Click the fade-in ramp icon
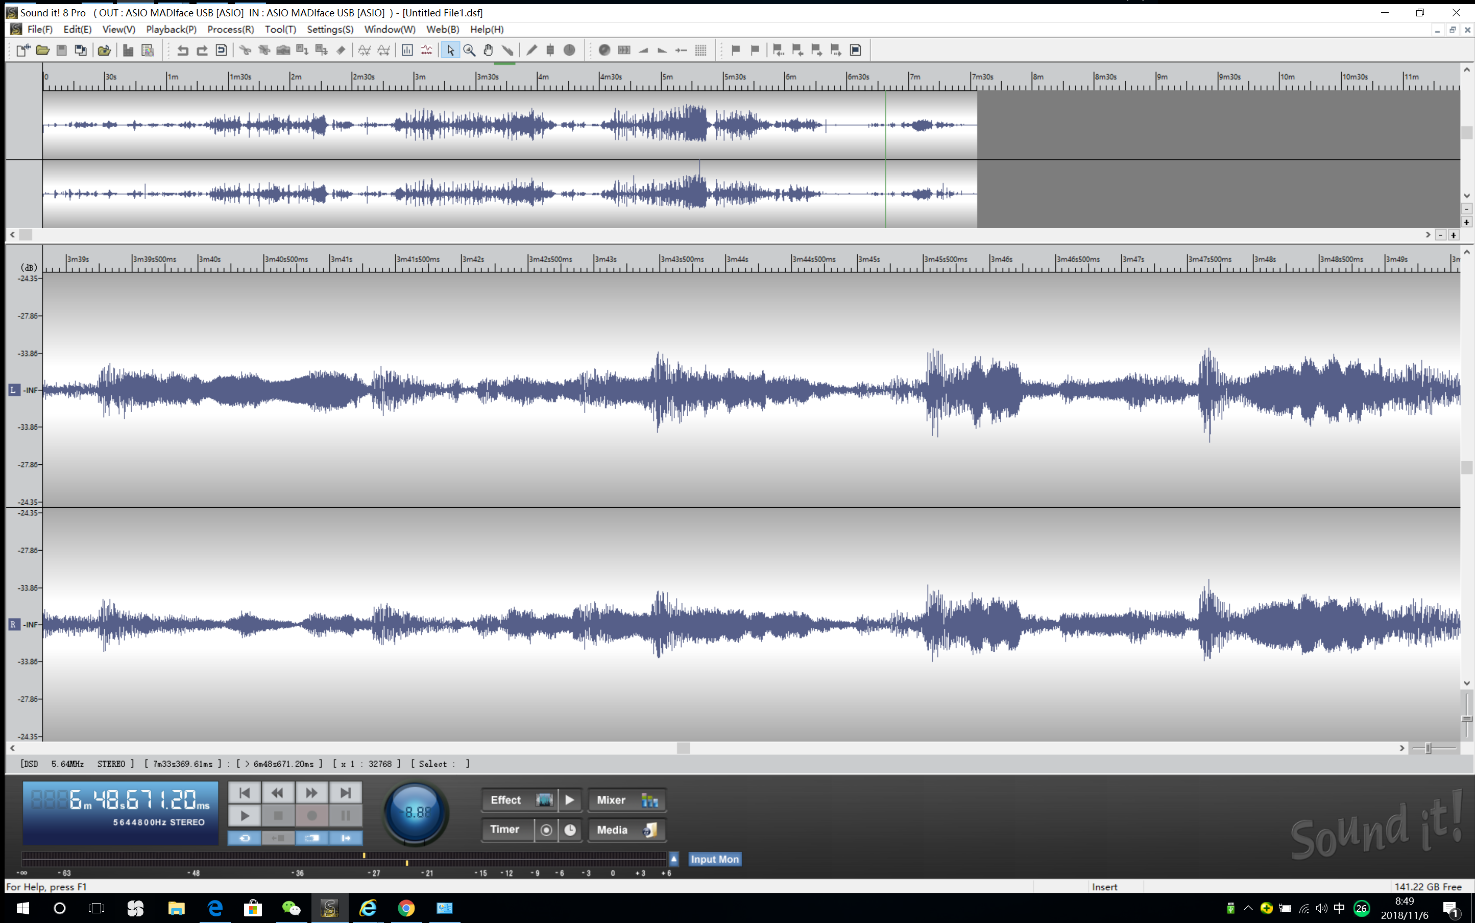Image resolution: width=1475 pixels, height=923 pixels. click(x=643, y=50)
